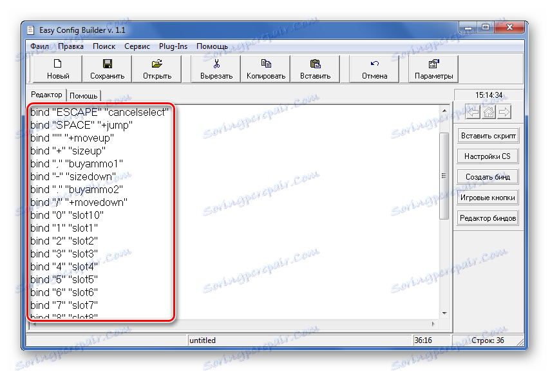Click the Копировать (Copy) icon
This screenshot has width=550, height=372.
point(266,64)
